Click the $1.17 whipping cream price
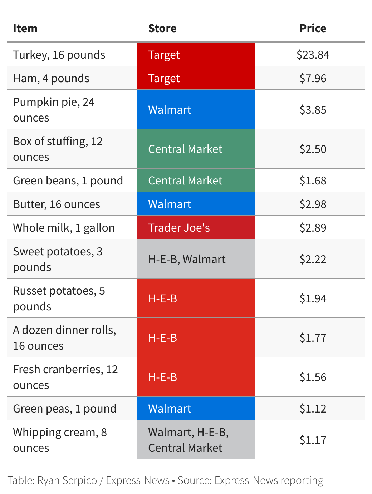The height and width of the screenshot is (494, 372). point(313,440)
